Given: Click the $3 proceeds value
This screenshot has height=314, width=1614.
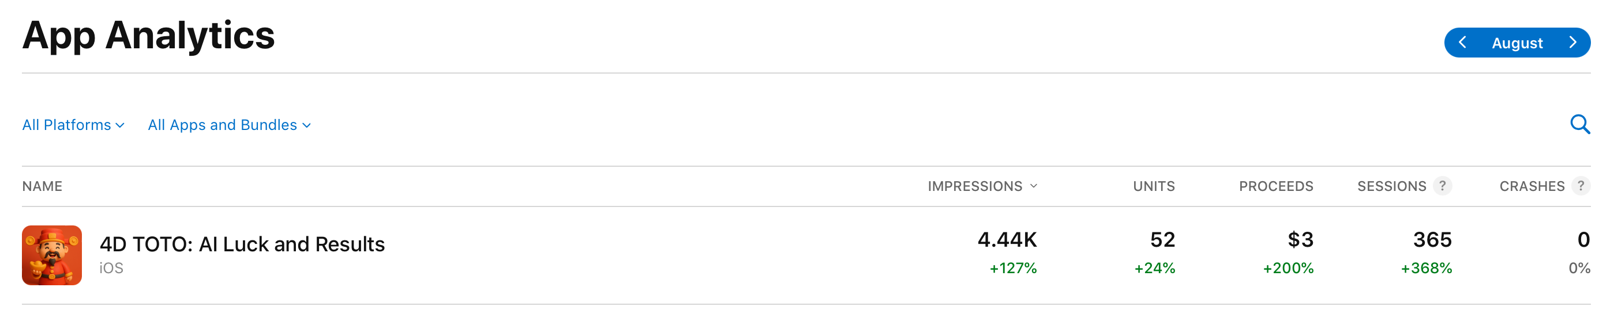Looking at the screenshot, I should tap(1300, 240).
